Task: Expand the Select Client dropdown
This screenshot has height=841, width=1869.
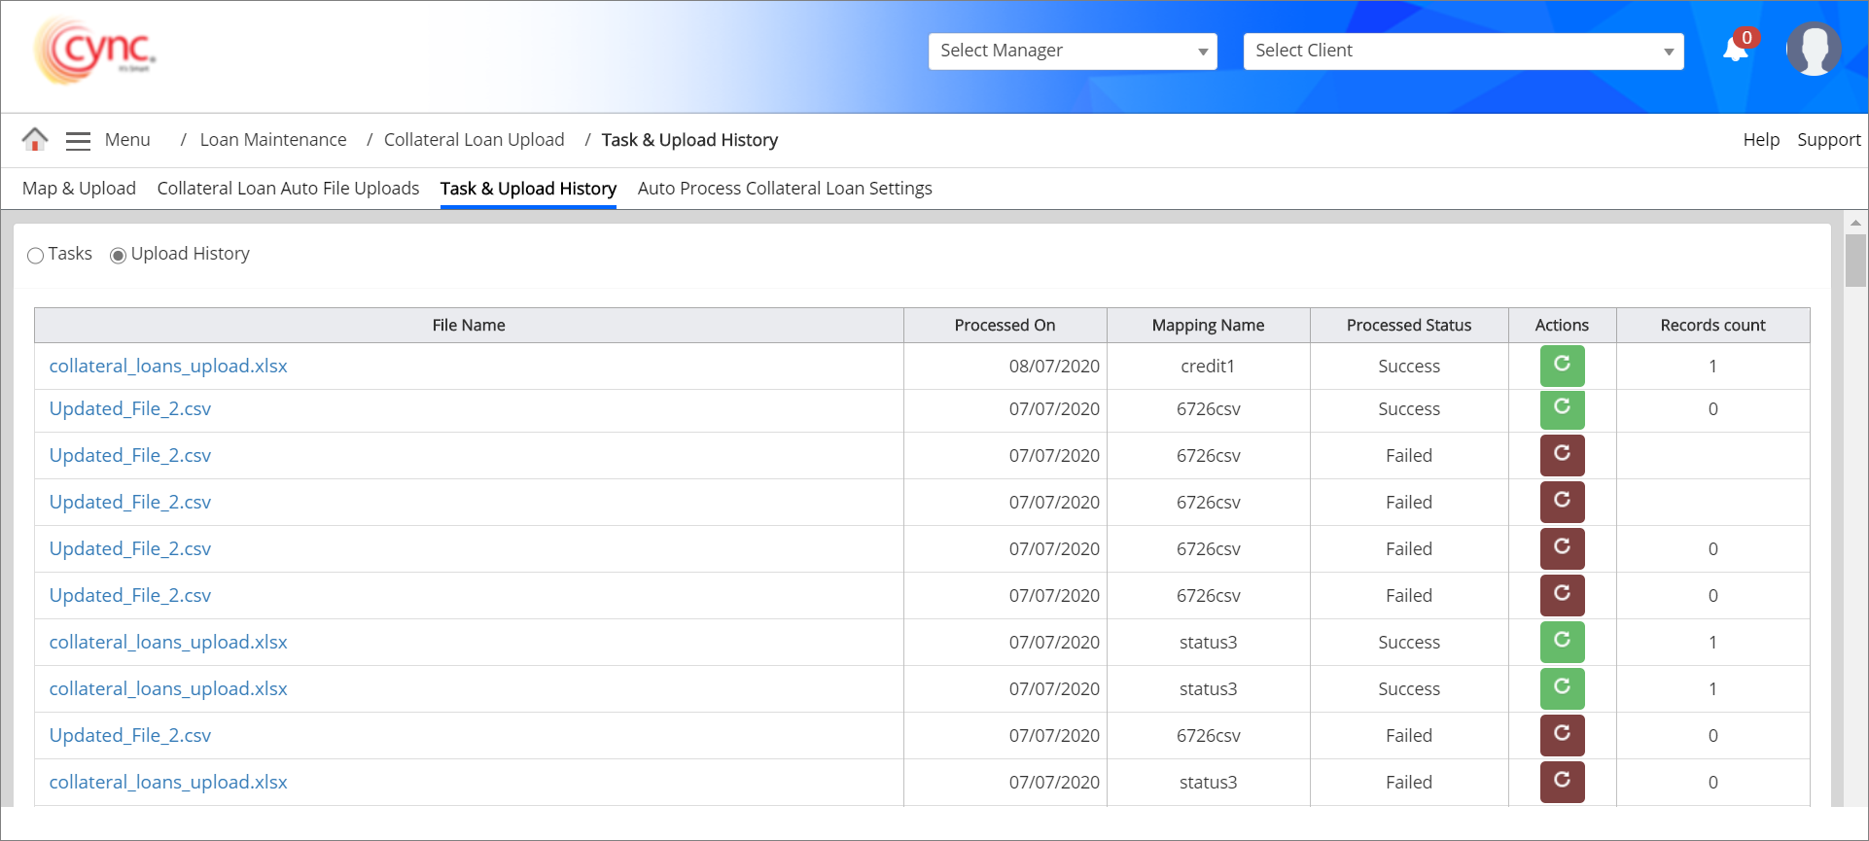Action: 1463,52
